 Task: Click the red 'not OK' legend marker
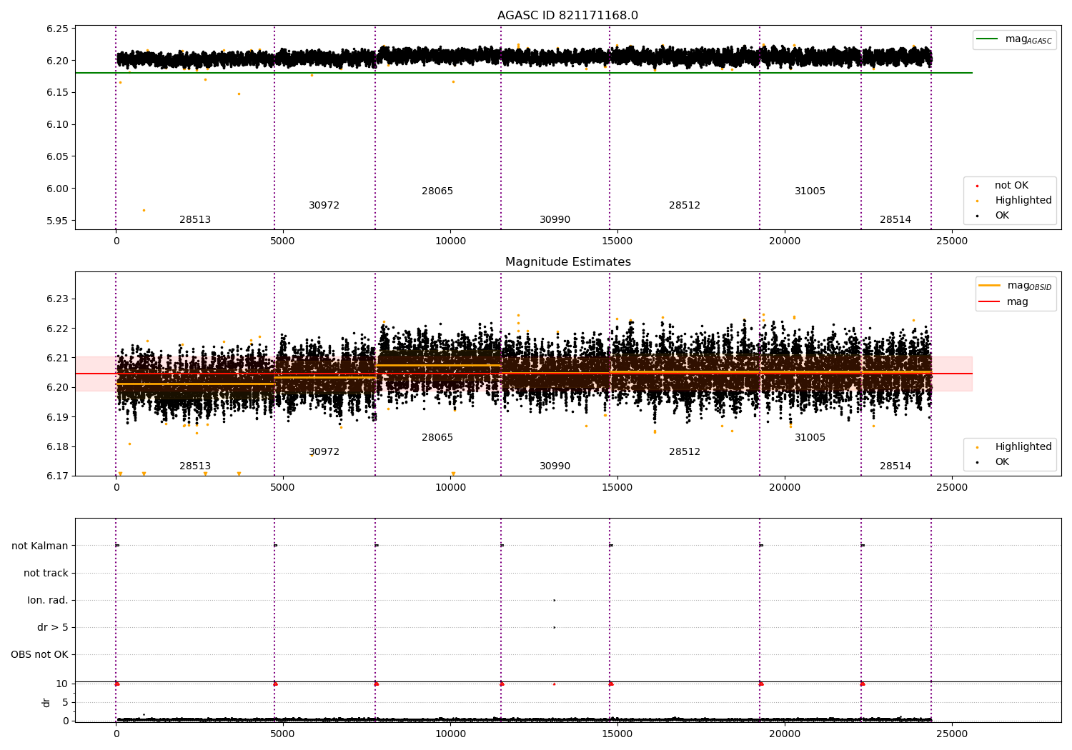coord(977,186)
